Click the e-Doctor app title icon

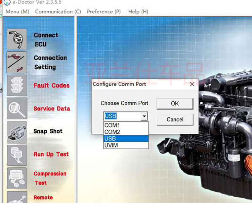(7, 2)
